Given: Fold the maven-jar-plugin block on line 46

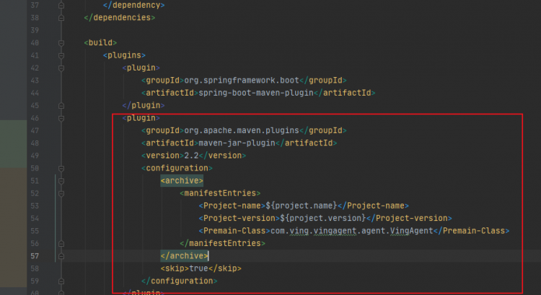Looking at the screenshot, I should coord(61,118).
